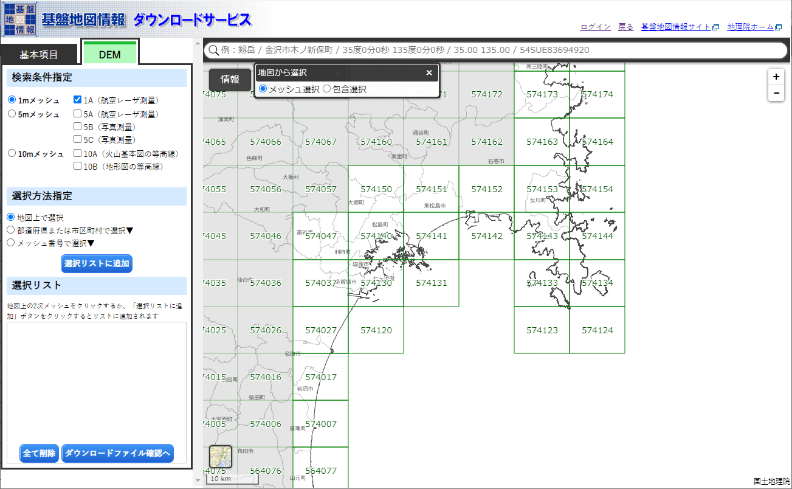Screen dimensions: 792x489
Task: Click the 基盤地図情報 logo icon
Action: click(19, 19)
